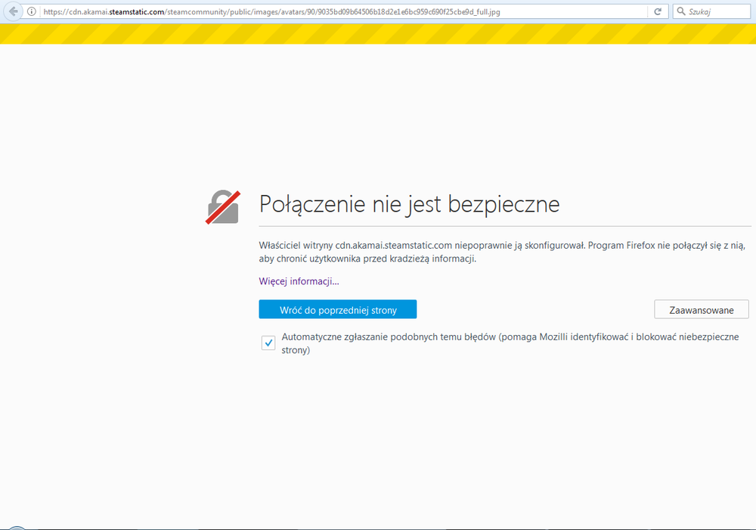Follow the 'Więcej informacji…' link

click(299, 281)
